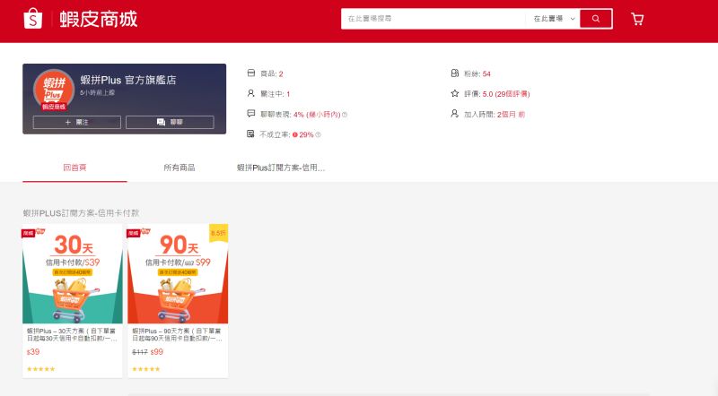Viewport: 718px width, 396px height.
Task: Click the star rating under 30天方案
Action: point(40,369)
